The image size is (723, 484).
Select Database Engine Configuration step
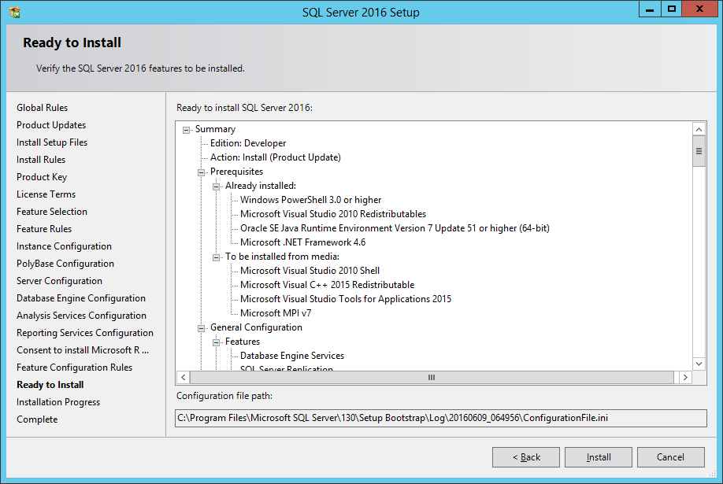81,297
